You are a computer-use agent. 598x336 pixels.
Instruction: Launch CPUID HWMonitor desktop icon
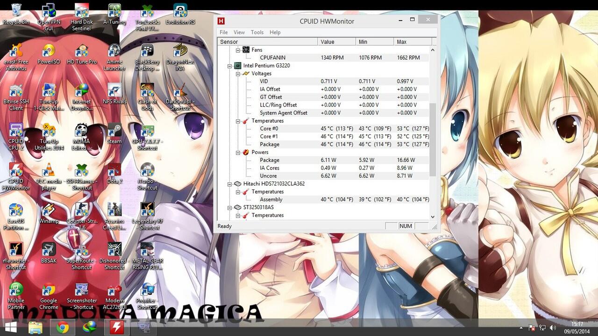tap(16, 176)
